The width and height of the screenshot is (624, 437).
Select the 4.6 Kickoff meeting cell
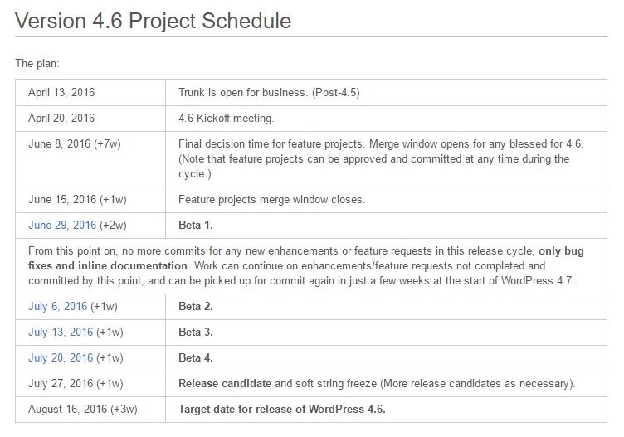tap(386, 119)
